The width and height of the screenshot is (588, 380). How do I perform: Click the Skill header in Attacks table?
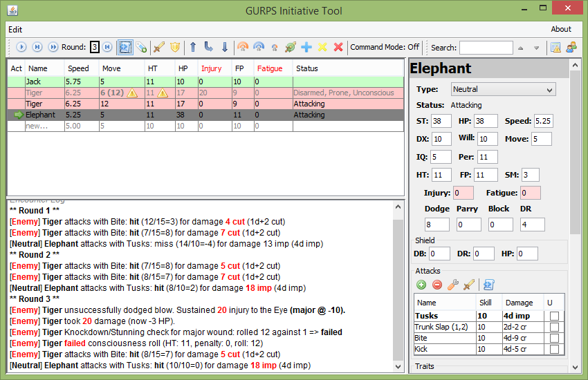tap(488, 303)
